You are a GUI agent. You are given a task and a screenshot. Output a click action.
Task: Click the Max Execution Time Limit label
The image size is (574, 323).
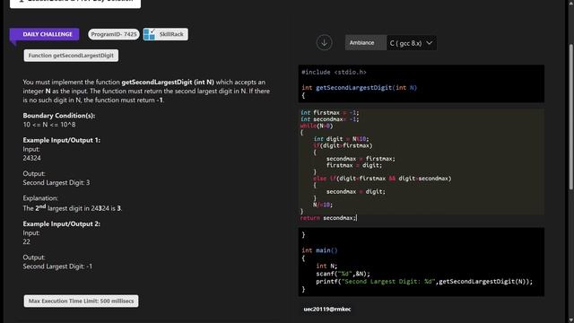pos(81,301)
